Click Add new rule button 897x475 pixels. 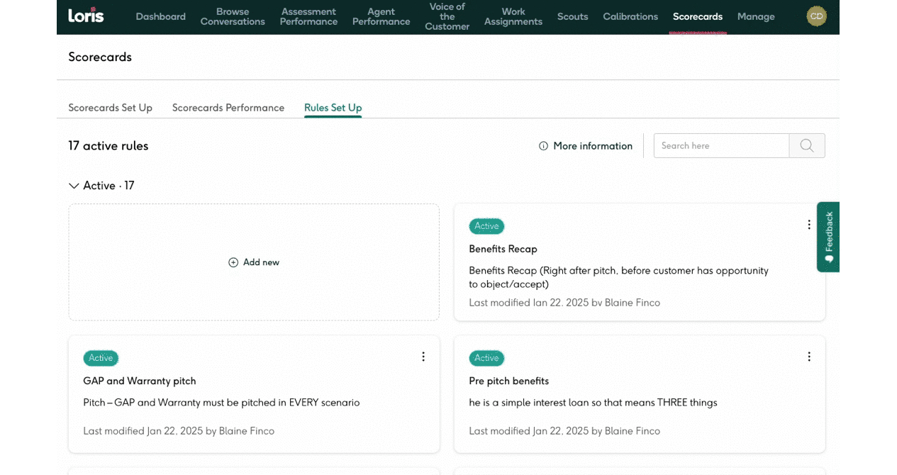coord(254,262)
